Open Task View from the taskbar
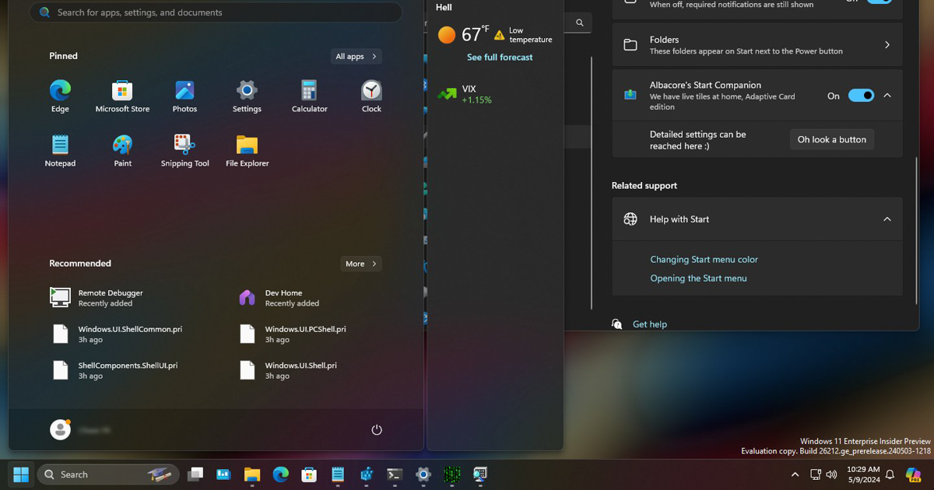The height and width of the screenshot is (490, 934). pyautogui.click(x=195, y=474)
